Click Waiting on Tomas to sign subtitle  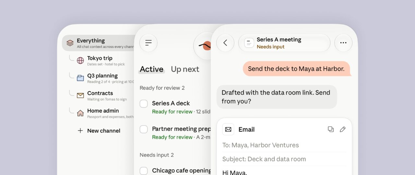[x=107, y=99]
